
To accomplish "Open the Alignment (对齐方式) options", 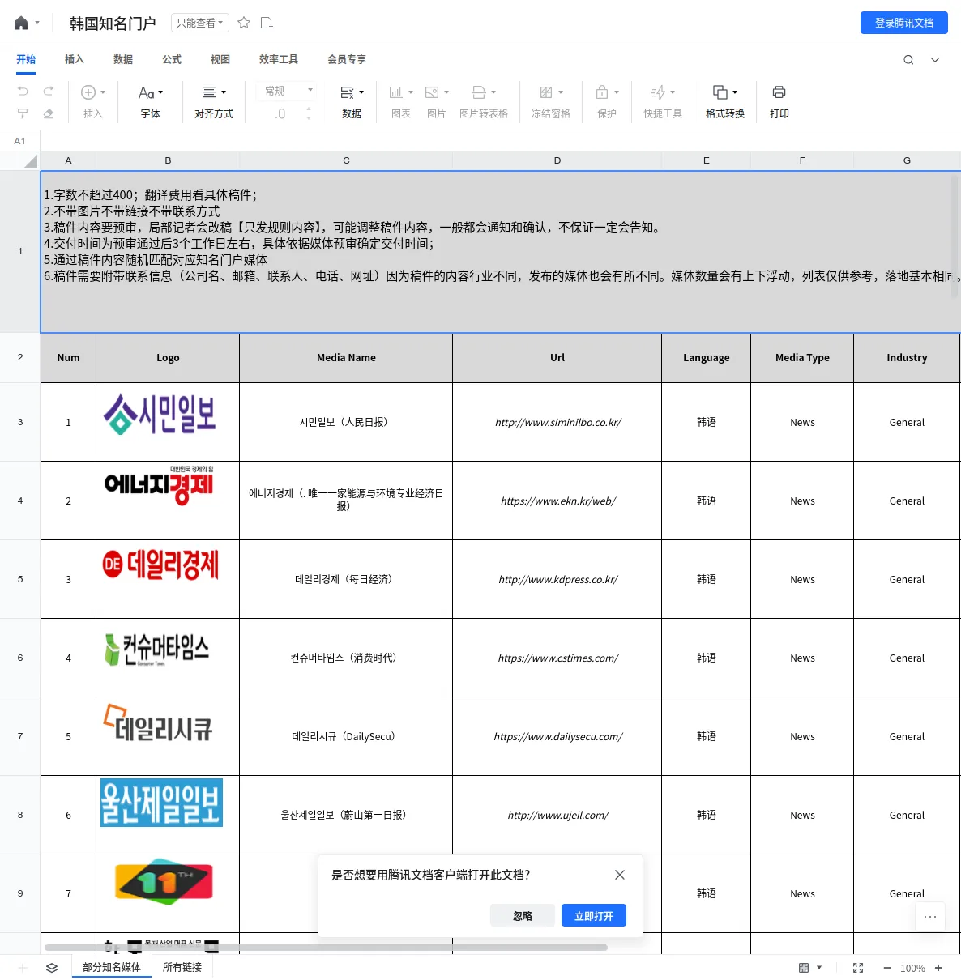I will (x=214, y=102).
